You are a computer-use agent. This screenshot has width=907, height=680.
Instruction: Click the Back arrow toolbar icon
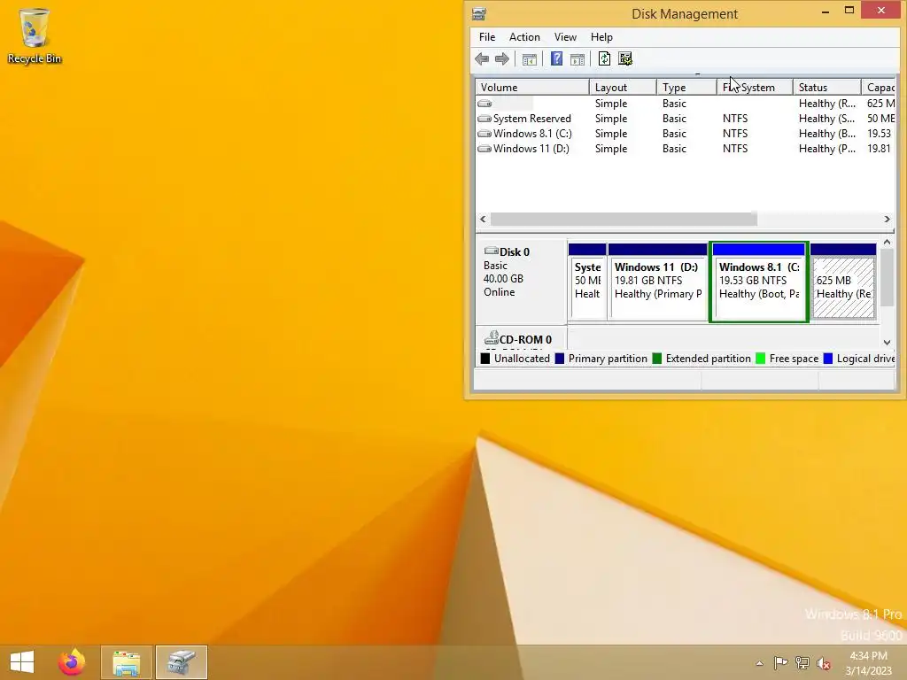click(482, 58)
